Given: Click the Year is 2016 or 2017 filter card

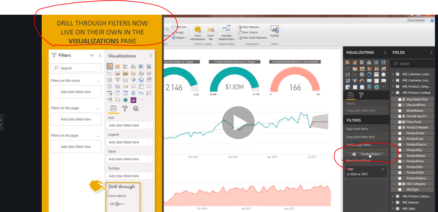Looking at the screenshot, I should coord(366,171).
